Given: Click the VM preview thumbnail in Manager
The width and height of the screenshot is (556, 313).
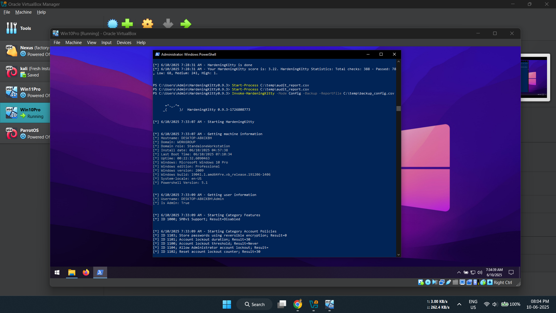Looking at the screenshot, I should click(535, 77).
